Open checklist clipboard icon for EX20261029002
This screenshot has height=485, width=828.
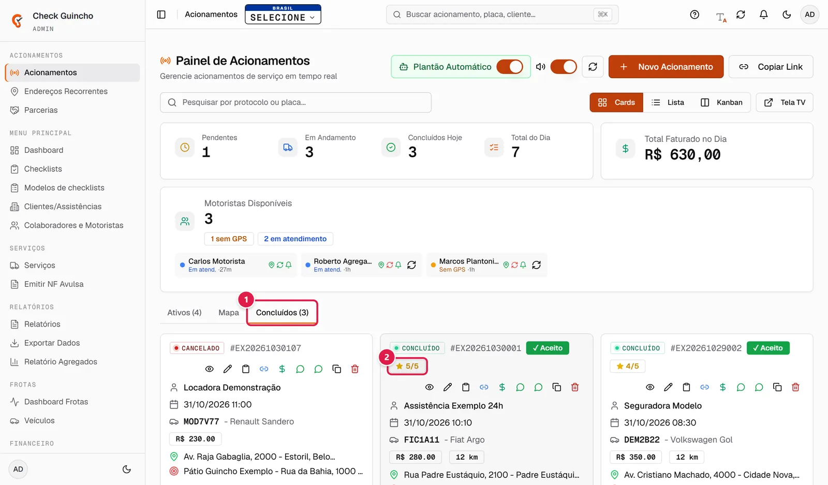(686, 387)
